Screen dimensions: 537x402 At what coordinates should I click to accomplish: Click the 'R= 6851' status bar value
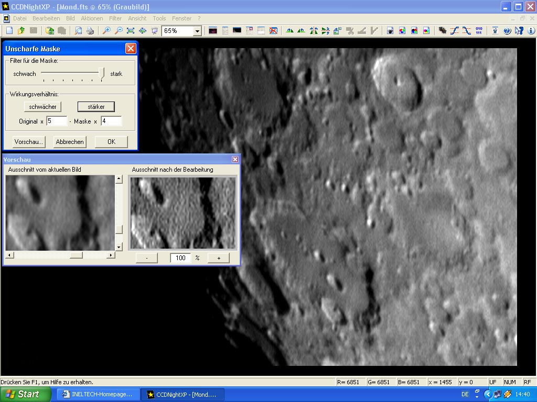click(x=348, y=382)
